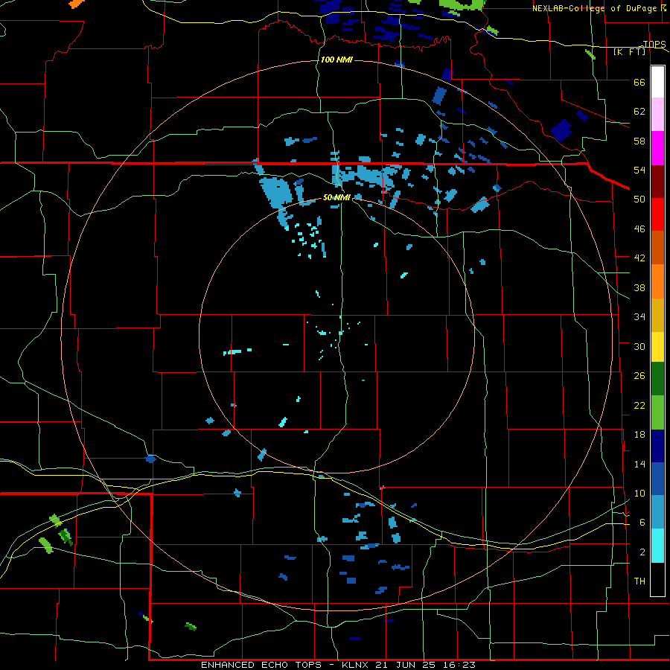
Task: Click the "21 JUN 25" date text
Action: [406, 665]
